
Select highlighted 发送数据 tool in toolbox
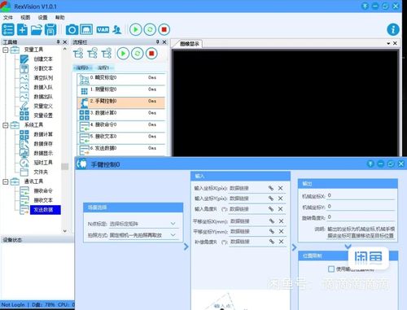tap(46, 210)
